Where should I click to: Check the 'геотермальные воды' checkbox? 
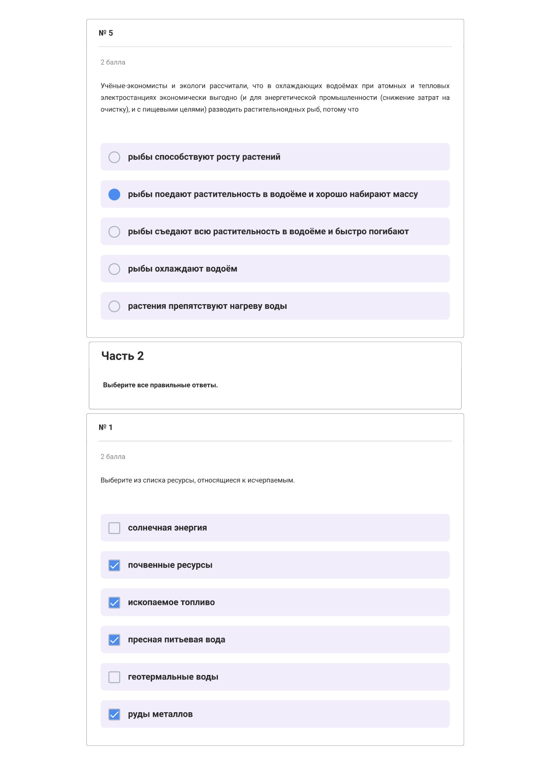pos(114,677)
